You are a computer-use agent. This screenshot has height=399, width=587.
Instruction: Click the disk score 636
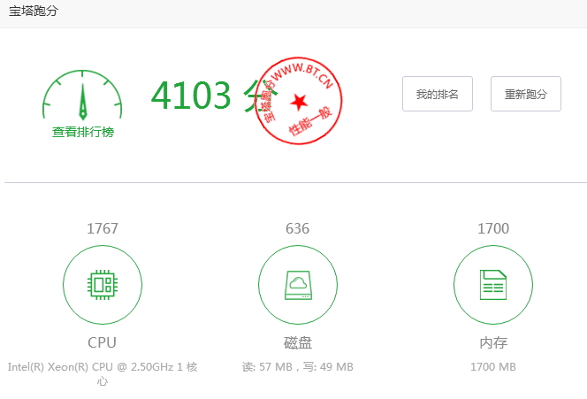click(297, 229)
